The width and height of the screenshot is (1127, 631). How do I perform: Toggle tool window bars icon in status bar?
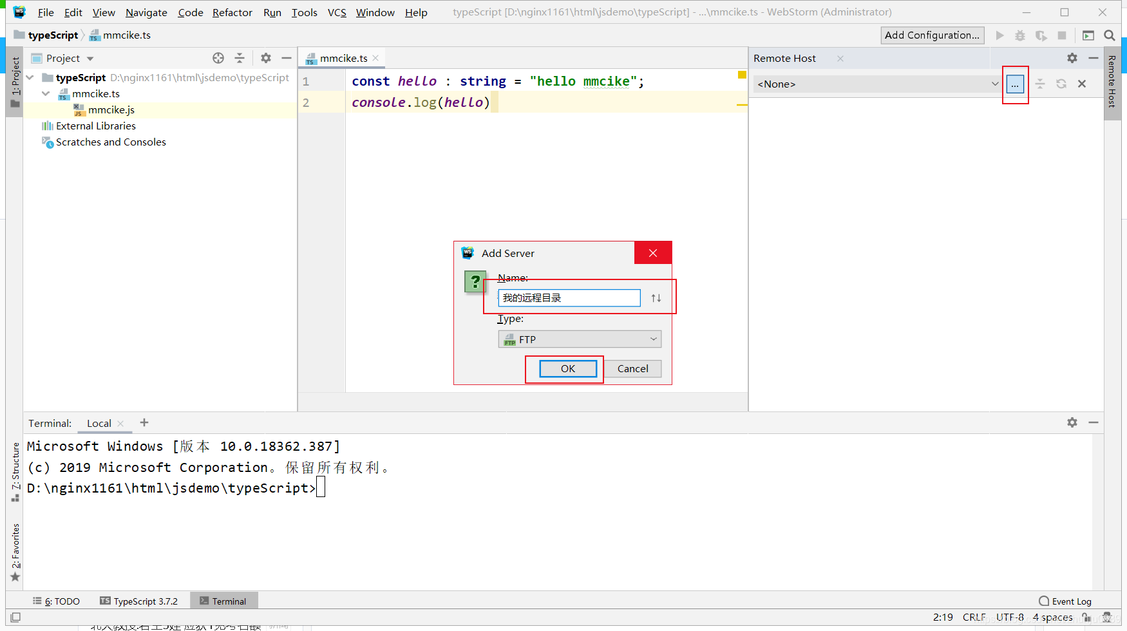click(x=15, y=617)
